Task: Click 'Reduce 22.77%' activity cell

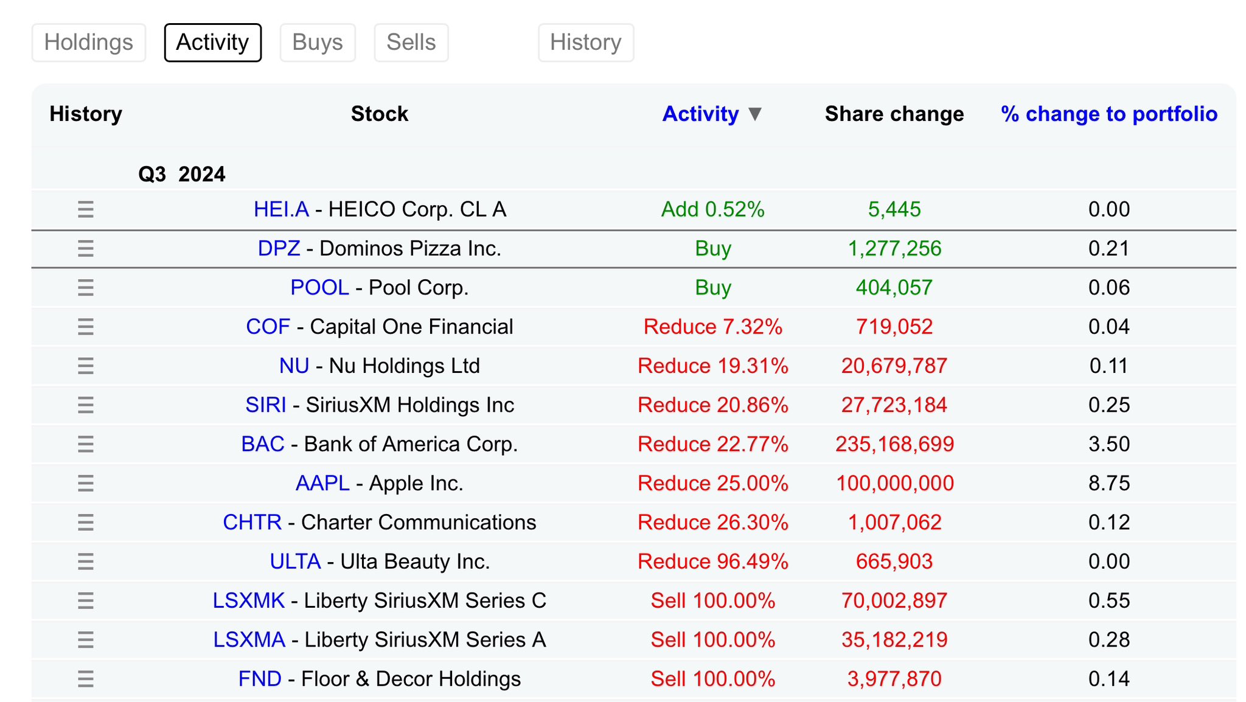Action: (713, 444)
